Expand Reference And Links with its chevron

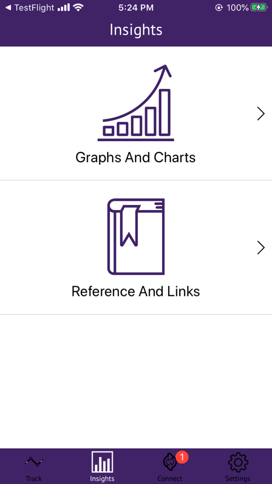point(261,247)
